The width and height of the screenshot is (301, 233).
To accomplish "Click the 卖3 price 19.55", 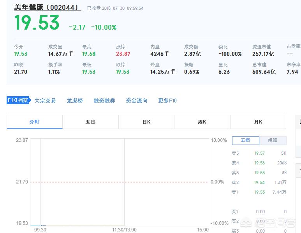I will tap(260, 173).
